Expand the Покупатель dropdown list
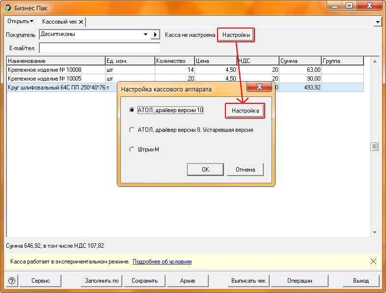The width and height of the screenshot is (386, 293). (x=145, y=35)
